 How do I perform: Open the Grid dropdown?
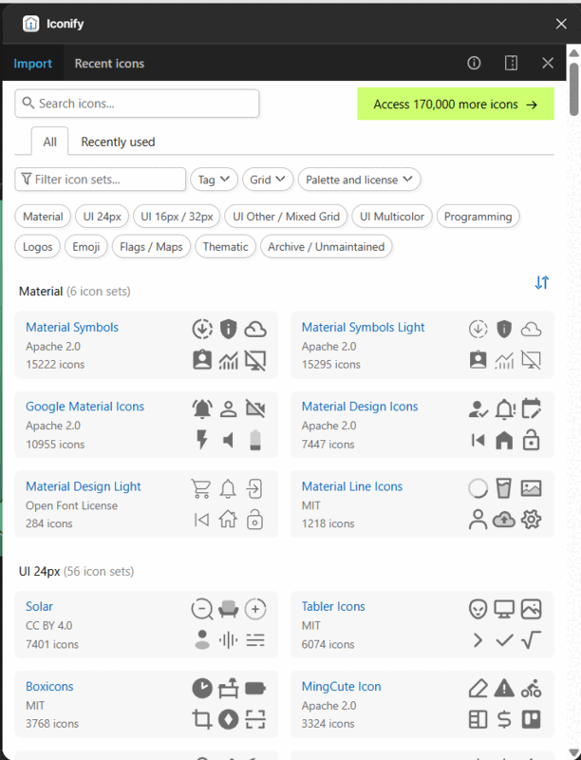(268, 180)
